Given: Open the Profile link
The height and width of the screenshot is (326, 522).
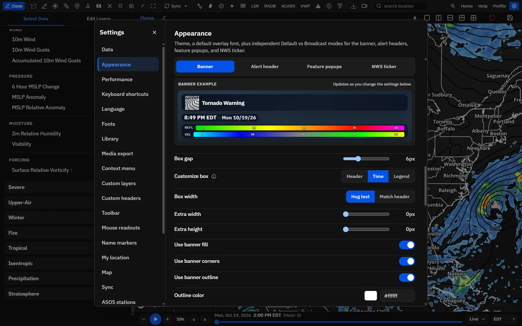Looking at the screenshot, I should pyautogui.click(x=499, y=6).
